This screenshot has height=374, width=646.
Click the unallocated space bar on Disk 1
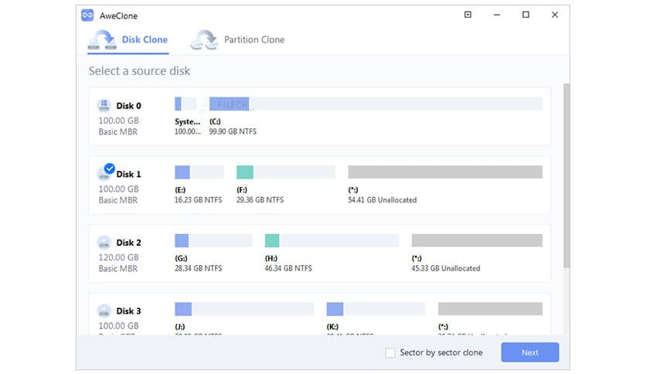tap(445, 172)
